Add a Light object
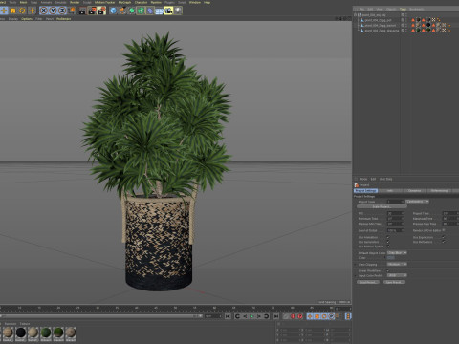The width and height of the screenshot is (459, 344). [178, 11]
